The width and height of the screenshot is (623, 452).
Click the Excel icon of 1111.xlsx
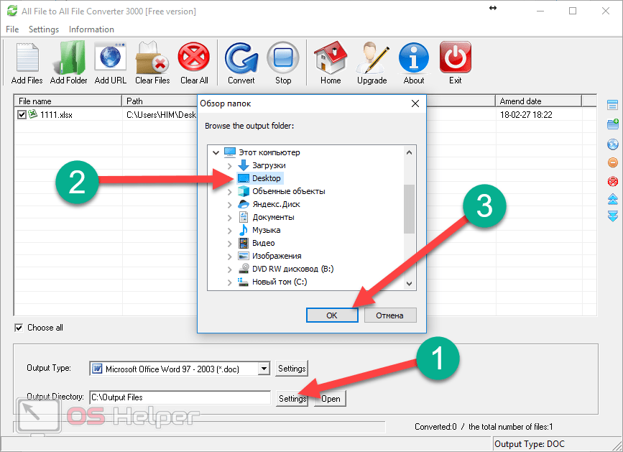click(33, 114)
